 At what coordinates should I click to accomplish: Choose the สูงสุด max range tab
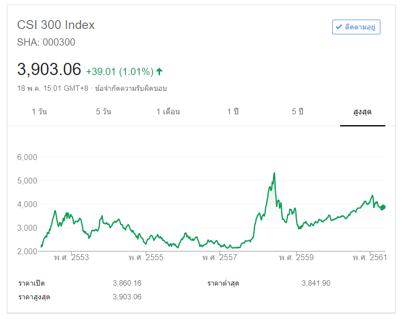pyautogui.click(x=362, y=112)
